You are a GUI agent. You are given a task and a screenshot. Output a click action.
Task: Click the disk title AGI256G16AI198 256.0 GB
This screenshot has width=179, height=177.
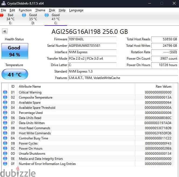(90, 32)
